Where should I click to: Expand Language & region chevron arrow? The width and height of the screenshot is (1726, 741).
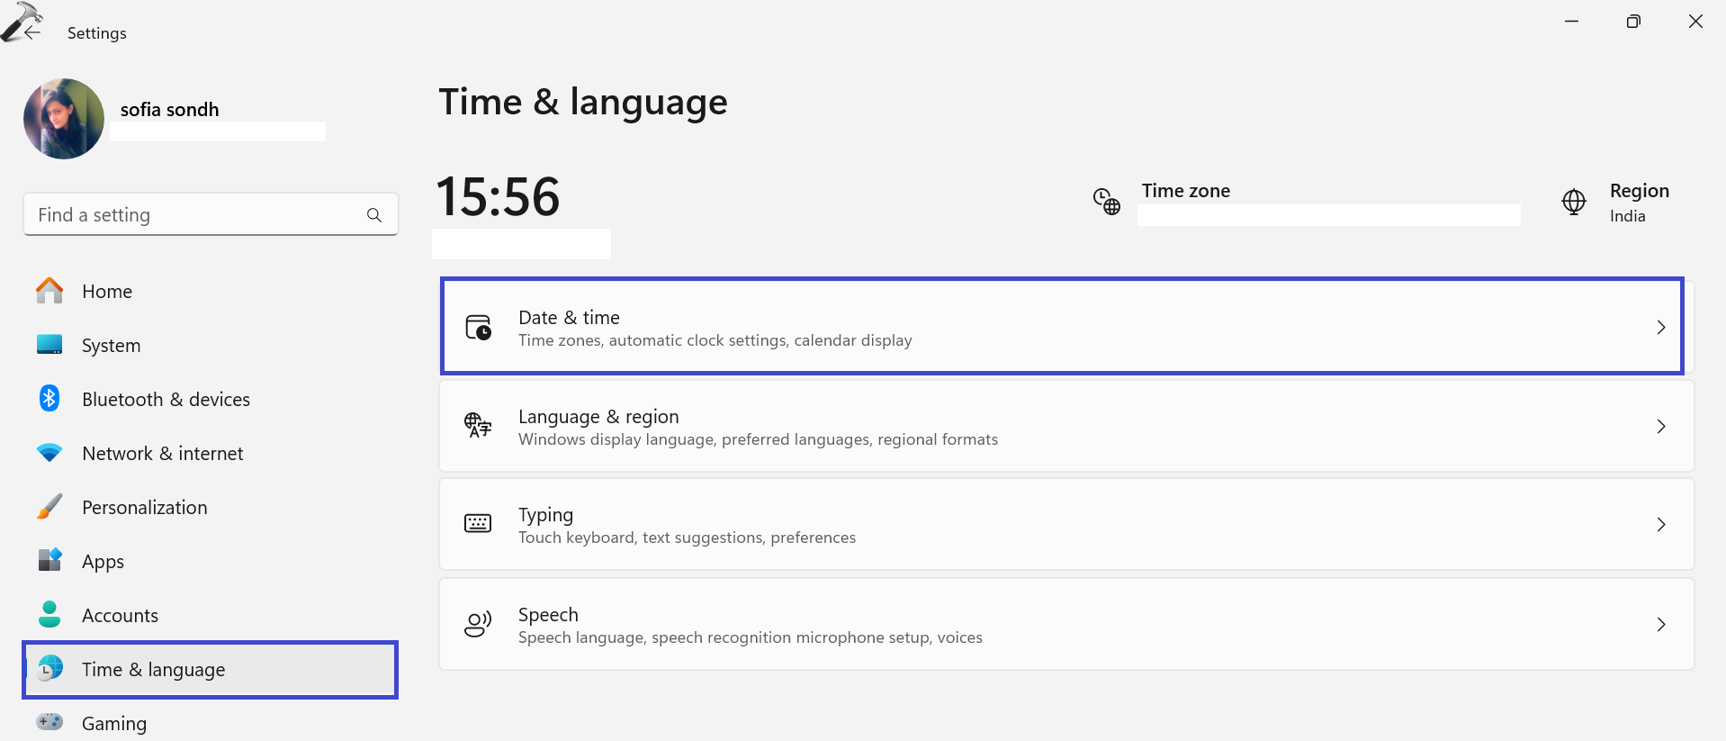(x=1660, y=427)
